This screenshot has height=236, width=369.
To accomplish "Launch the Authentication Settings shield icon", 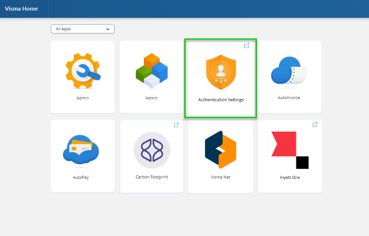I will [x=221, y=72].
